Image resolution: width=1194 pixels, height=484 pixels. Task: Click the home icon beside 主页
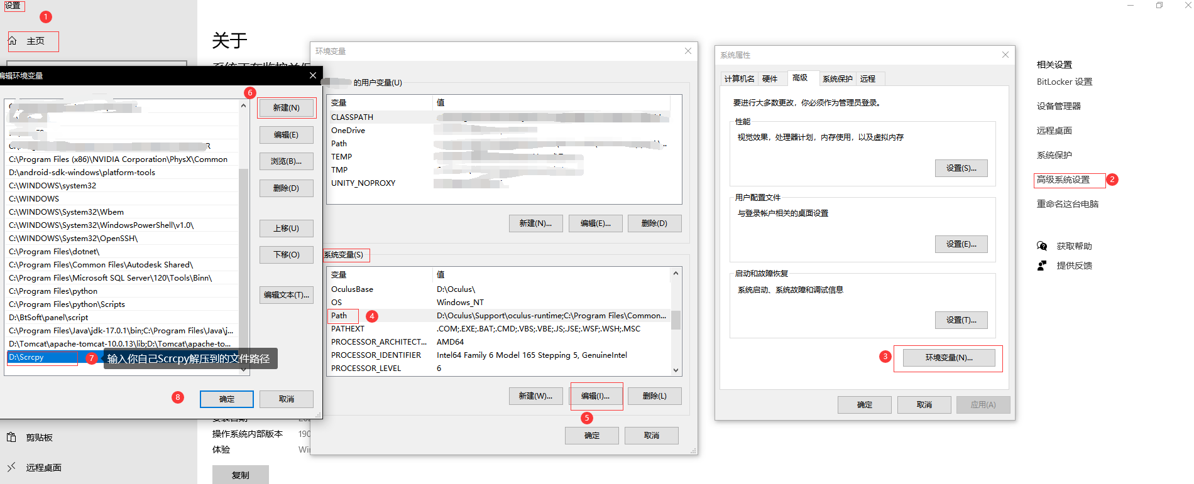click(13, 41)
